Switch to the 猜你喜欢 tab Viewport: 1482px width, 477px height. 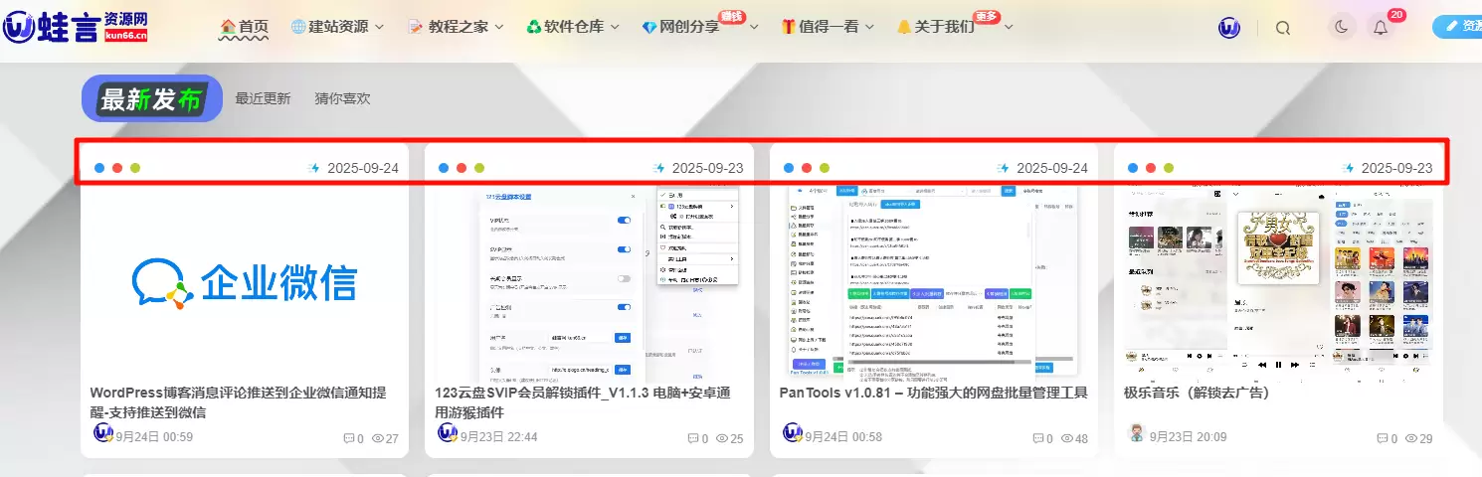point(342,98)
